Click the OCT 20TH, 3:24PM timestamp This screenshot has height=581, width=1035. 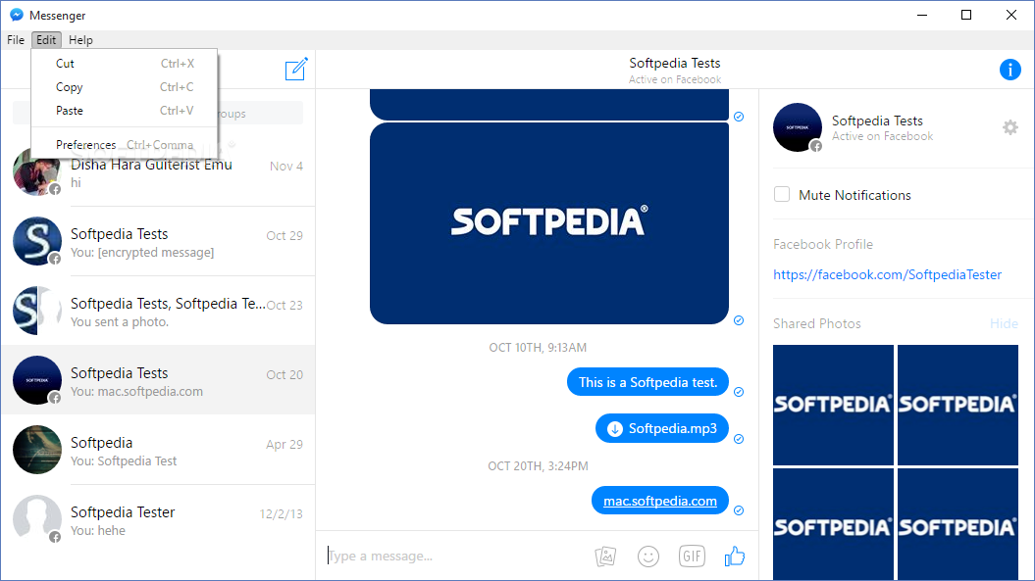[538, 465]
